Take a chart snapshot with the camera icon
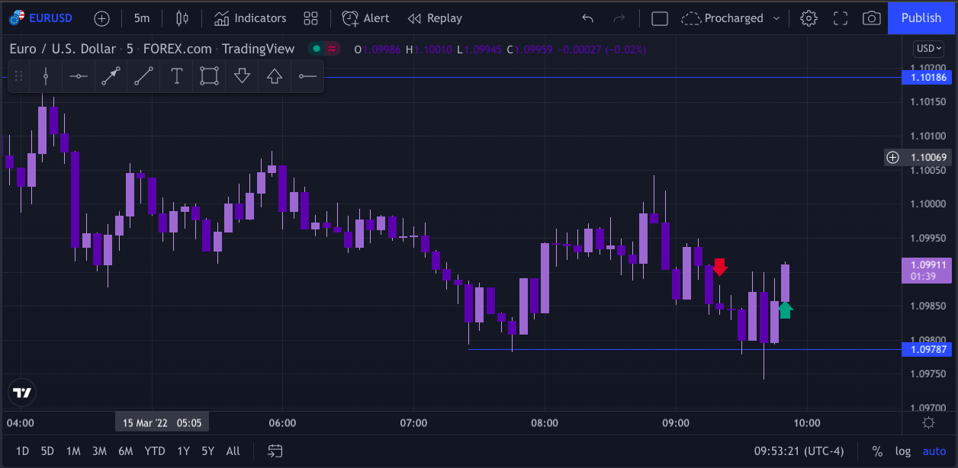Viewport: 958px width, 468px height. coord(872,18)
